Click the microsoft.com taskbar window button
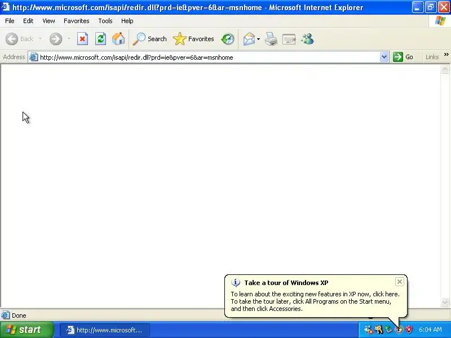Image resolution: width=451 pixels, height=338 pixels. click(105, 330)
